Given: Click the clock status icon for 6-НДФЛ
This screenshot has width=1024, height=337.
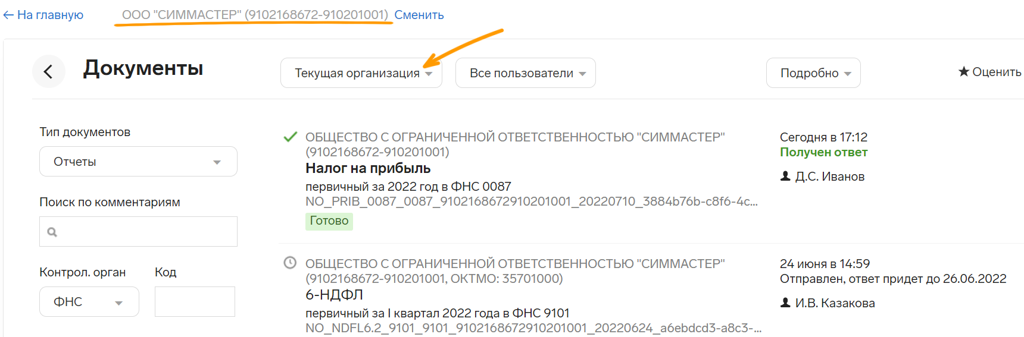Looking at the screenshot, I should coord(290,263).
